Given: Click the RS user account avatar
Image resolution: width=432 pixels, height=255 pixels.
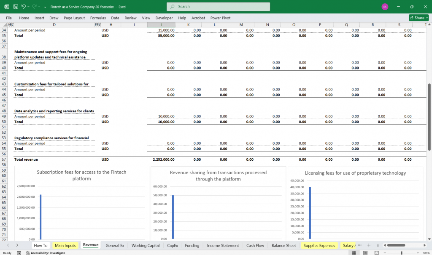Looking at the screenshot, I should [x=385, y=7].
